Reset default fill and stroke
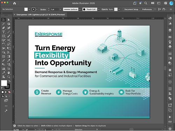The image size is (175, 131). pos(2,88)
